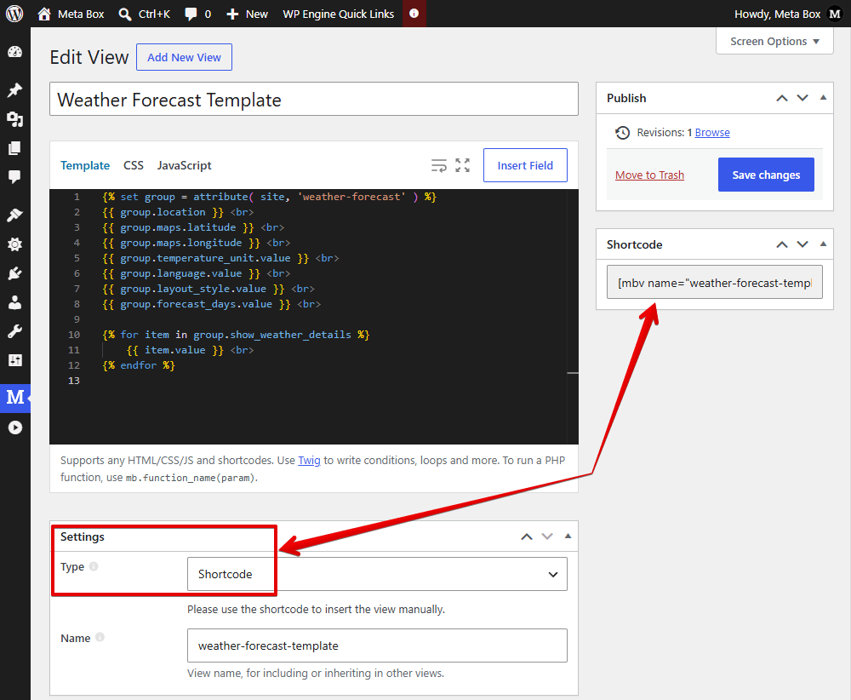Screen dimensions: 851x700
Task: Collapse the Settings panel
Action: coord(568,536)
